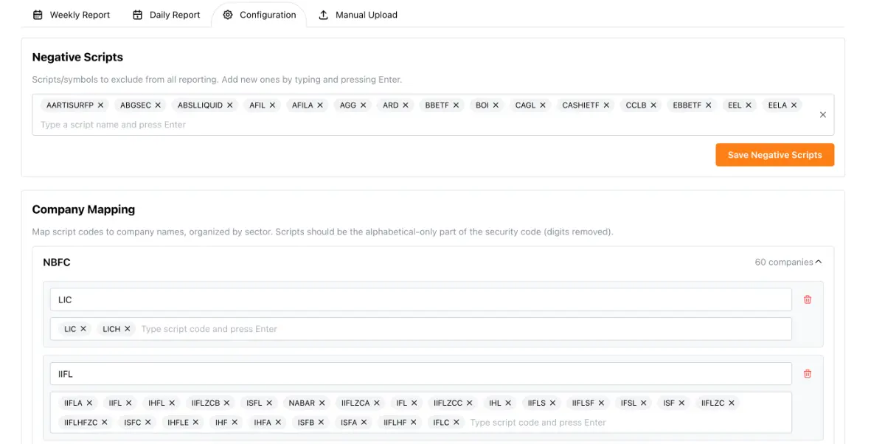Open the Weekly Report tab
The height and width of the screenshot is (444, 885).
click(72, 15)
